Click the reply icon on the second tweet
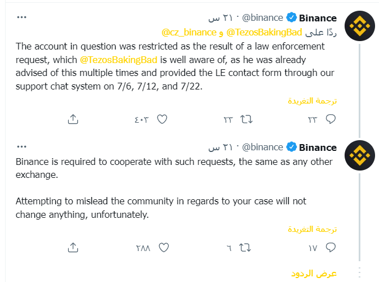Viewport: 379px width, 282px height. coord(330,248)
